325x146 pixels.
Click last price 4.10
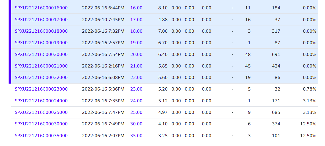[x=163, y=124]
